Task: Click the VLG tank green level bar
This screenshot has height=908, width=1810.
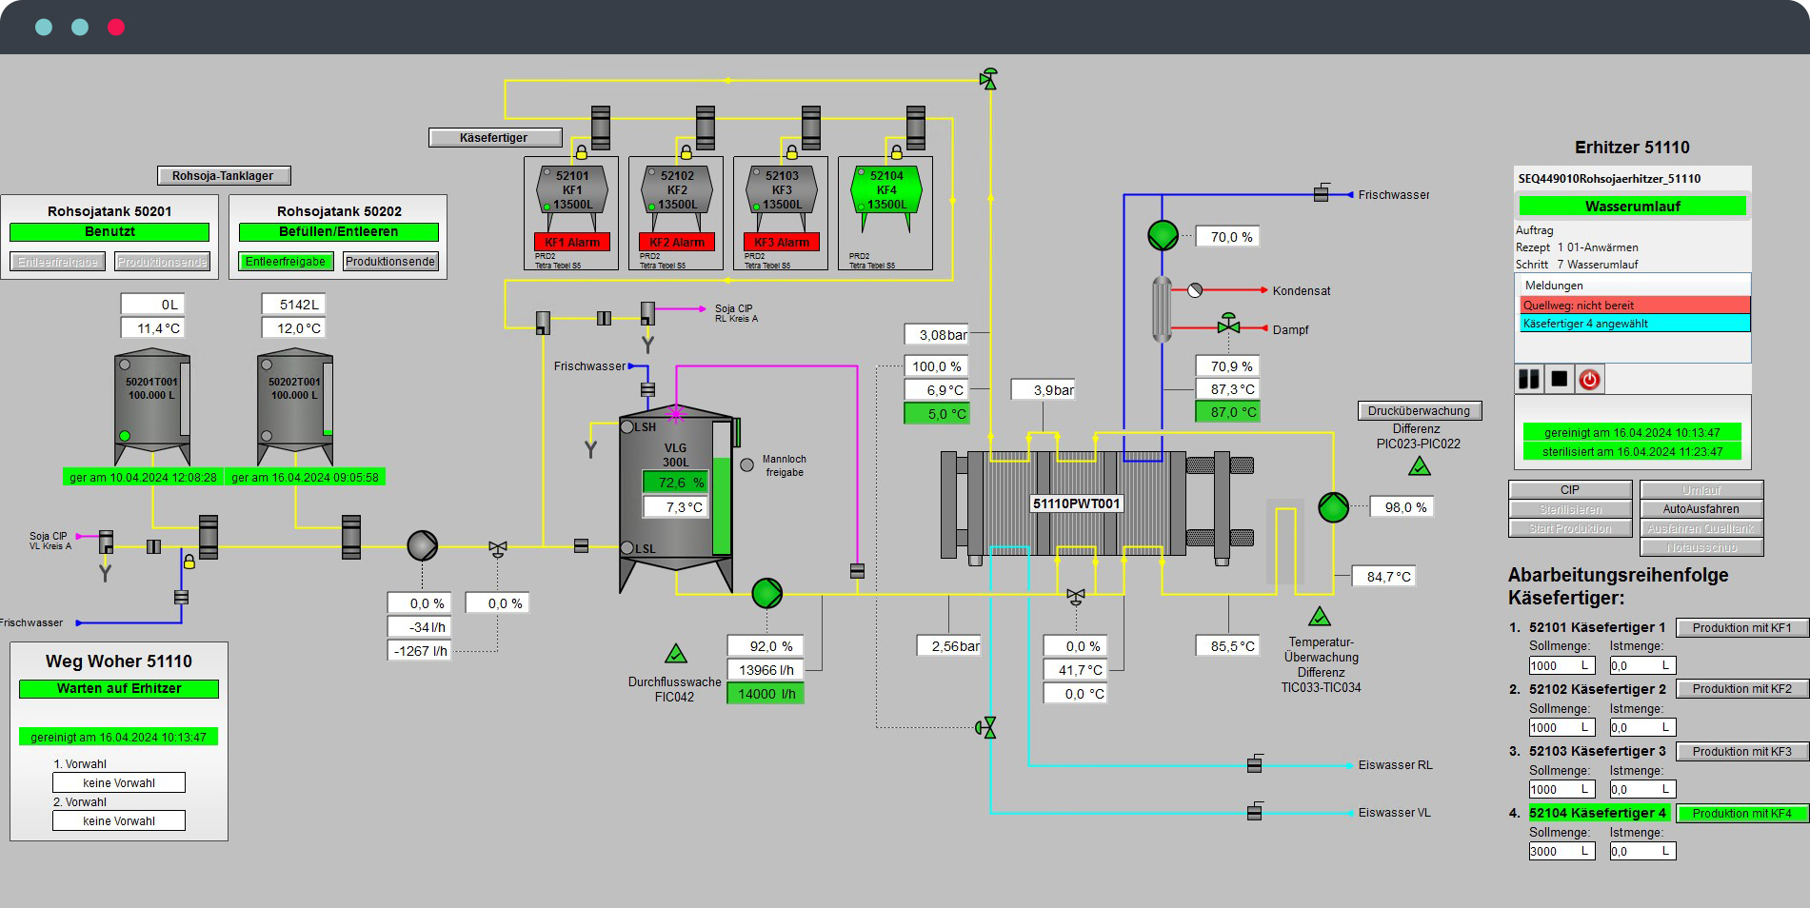Action: click(722, 505)
